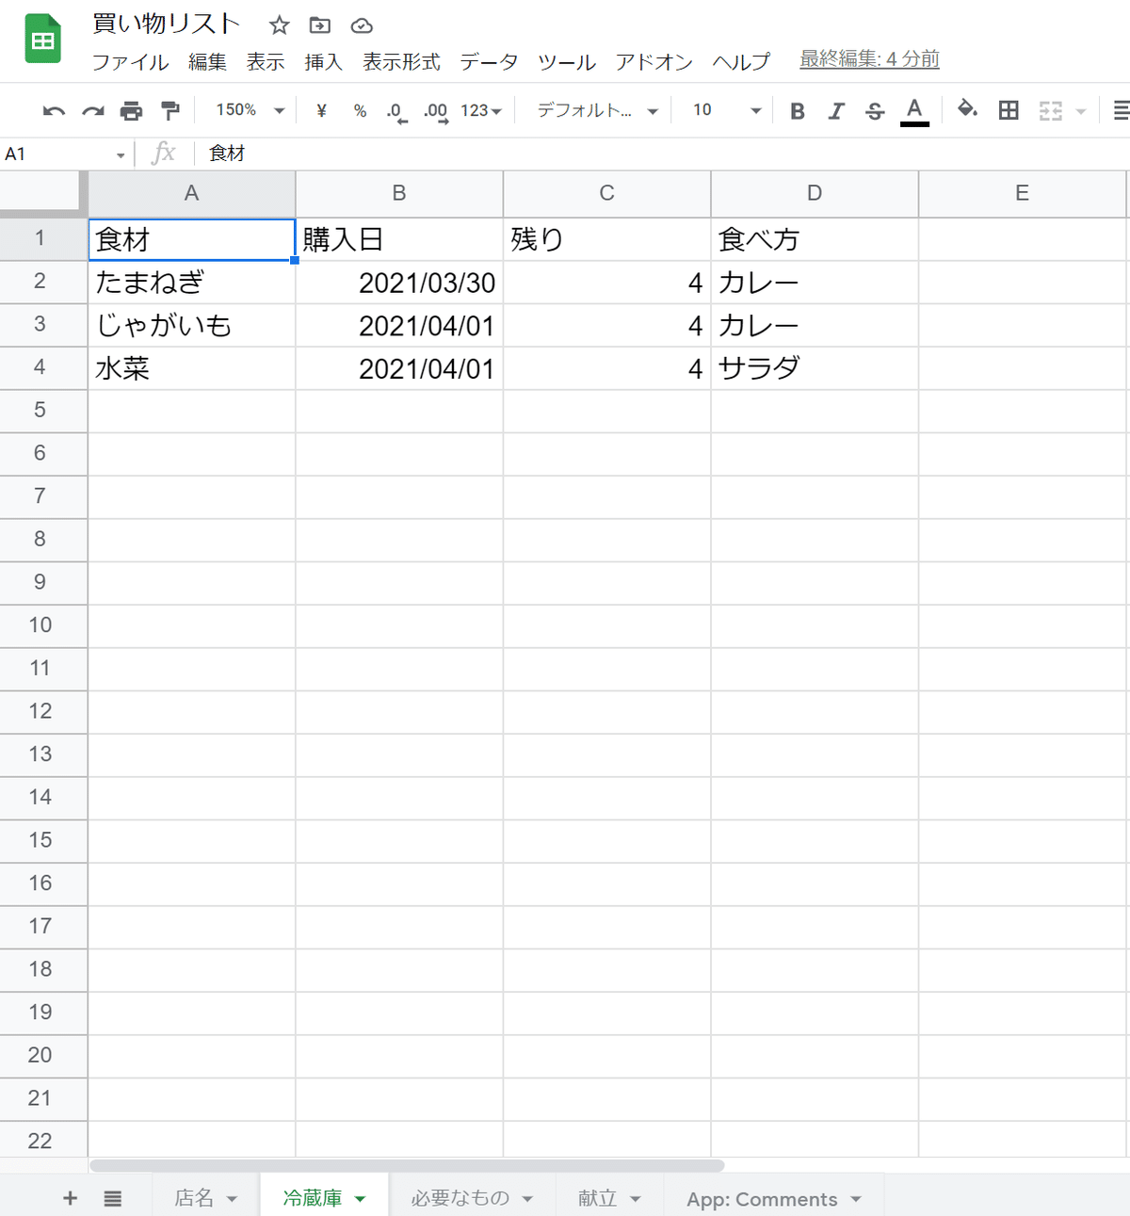Select the 冷蔵庫 sheet tab

point(313,1197)
